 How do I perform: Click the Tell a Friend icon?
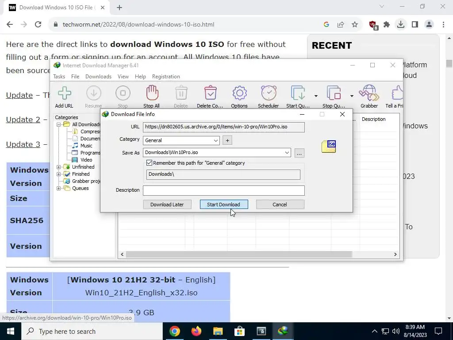tap(397, 93)
